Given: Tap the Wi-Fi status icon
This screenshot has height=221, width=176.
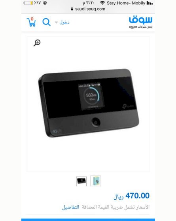Looking at the screenshot, I should point(102,3).
